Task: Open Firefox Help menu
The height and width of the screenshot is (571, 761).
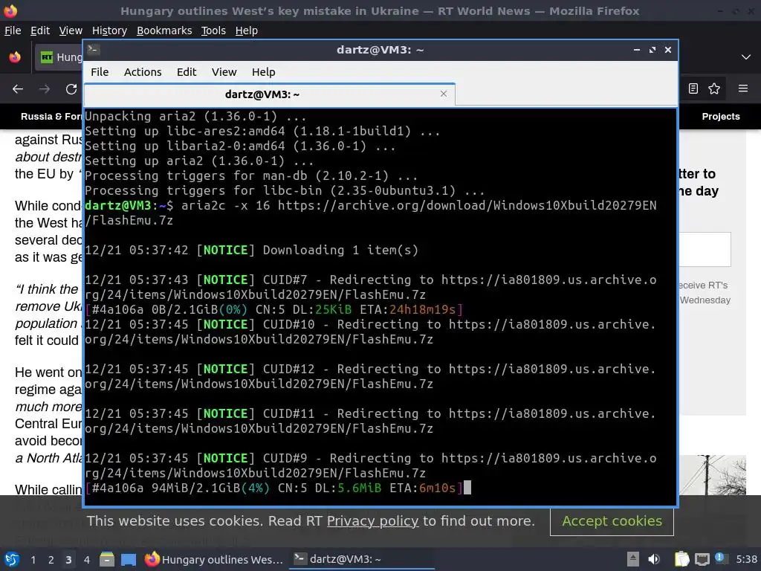Action: [247, 30]
